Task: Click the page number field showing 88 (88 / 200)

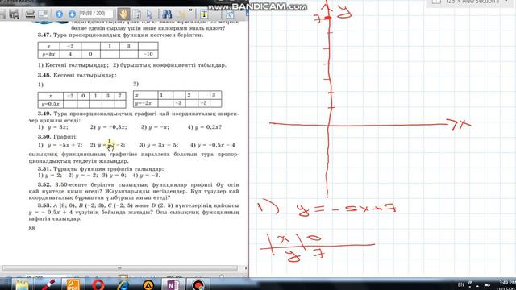Action: pyautogui.click(x=96, y=14)
